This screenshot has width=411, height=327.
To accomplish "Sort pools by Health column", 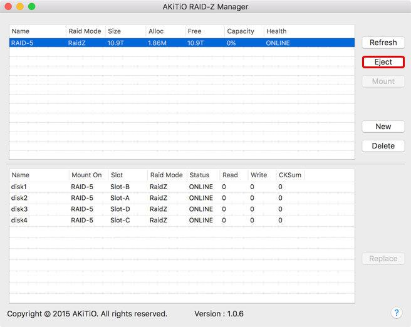I will [x=276, y=31].
